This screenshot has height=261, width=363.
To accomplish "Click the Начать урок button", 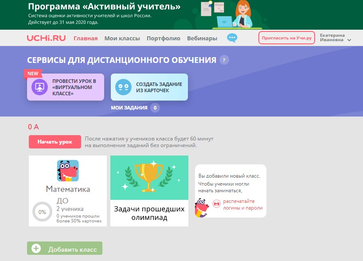I will (x=55, y=142).
